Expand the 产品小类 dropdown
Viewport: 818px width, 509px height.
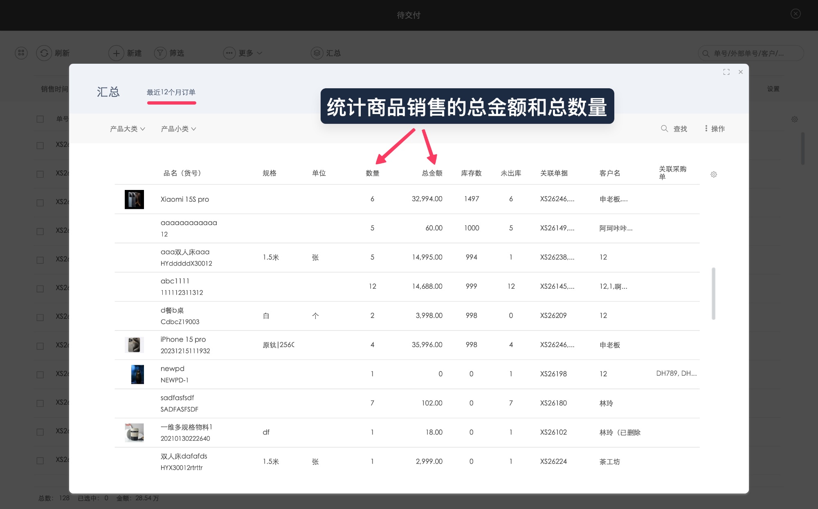click(x=179, y=129)
